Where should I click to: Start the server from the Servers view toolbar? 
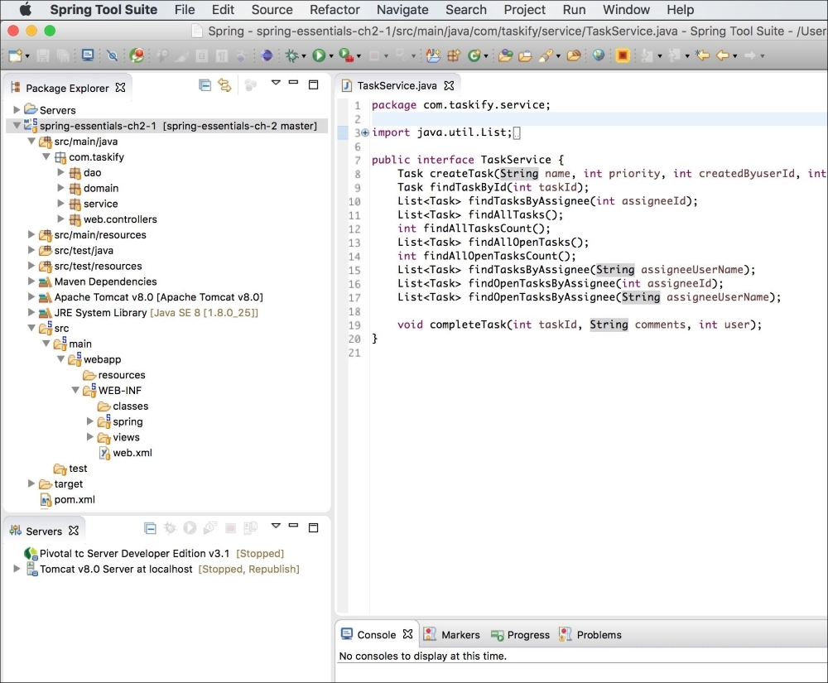(x=189, y=527)
